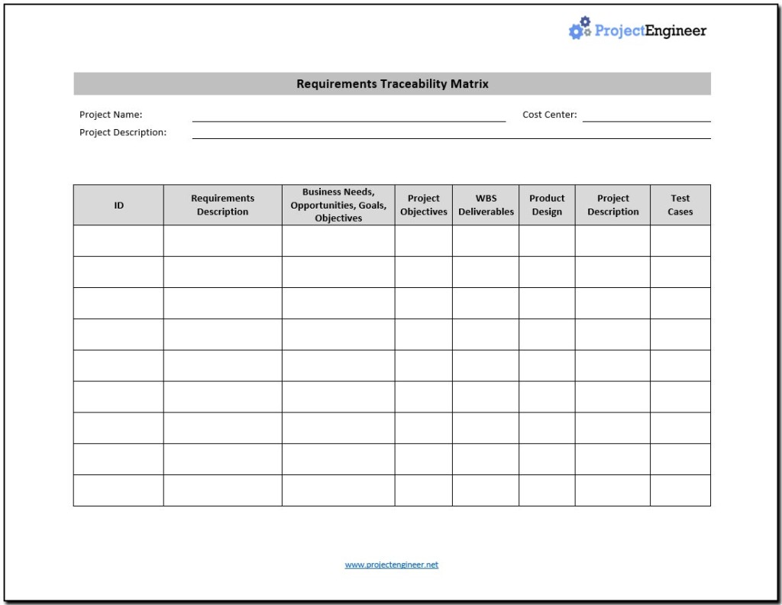Open the www.projectengineer.net hyperlink
The image size is (782, 605).
click(x=391, y=565)
